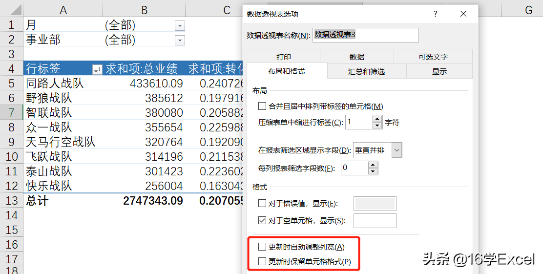Click the 数据透视表名称 input field
The height and width of the screenshot is (274, 543).
366,35
